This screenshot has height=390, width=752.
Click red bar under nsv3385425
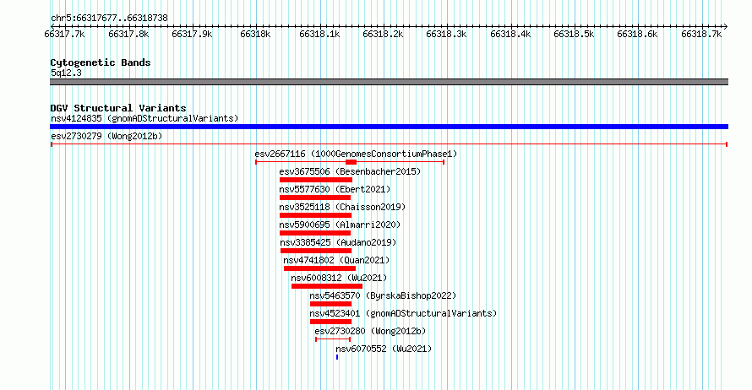tap(316, 251)
